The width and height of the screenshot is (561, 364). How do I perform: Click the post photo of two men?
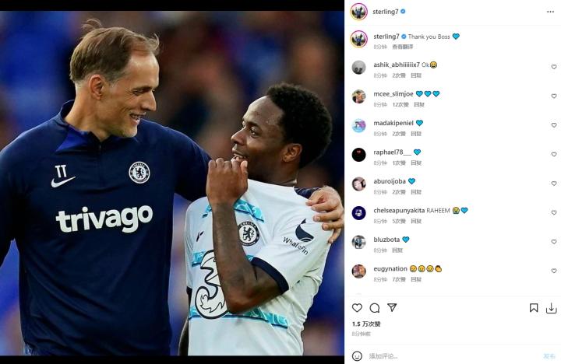(x=172, y=184)
